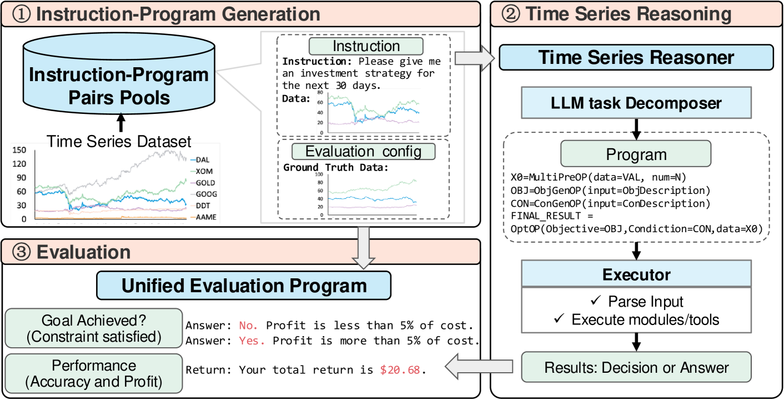The height and width of the screenshot is (400, 784).
Task: Open the Executor header
Action: pos(636,274)
